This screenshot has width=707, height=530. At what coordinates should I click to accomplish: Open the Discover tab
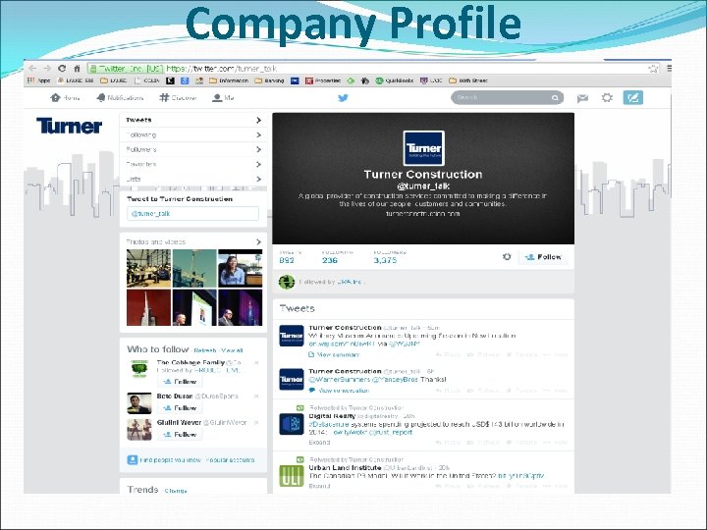coord(178,98)
